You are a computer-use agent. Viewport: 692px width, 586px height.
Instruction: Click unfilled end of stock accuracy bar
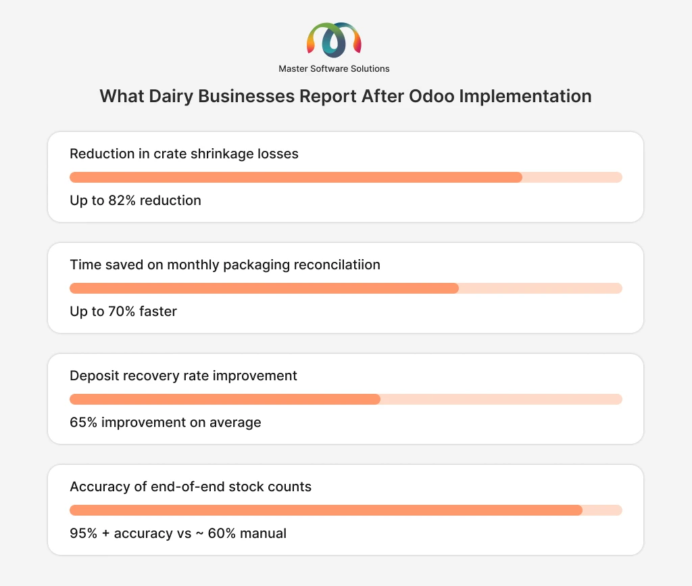pos(602,510)
